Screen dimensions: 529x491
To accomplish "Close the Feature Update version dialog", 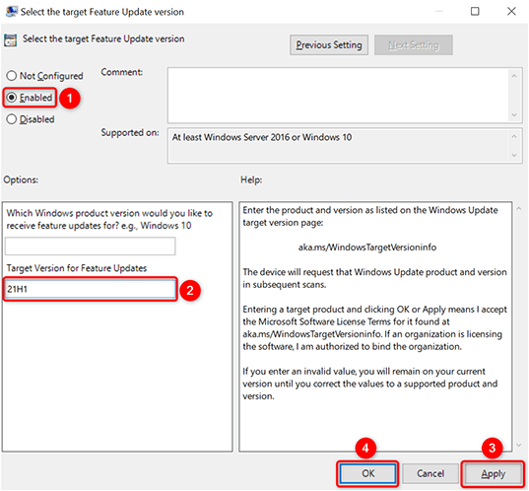I will 511,12.
